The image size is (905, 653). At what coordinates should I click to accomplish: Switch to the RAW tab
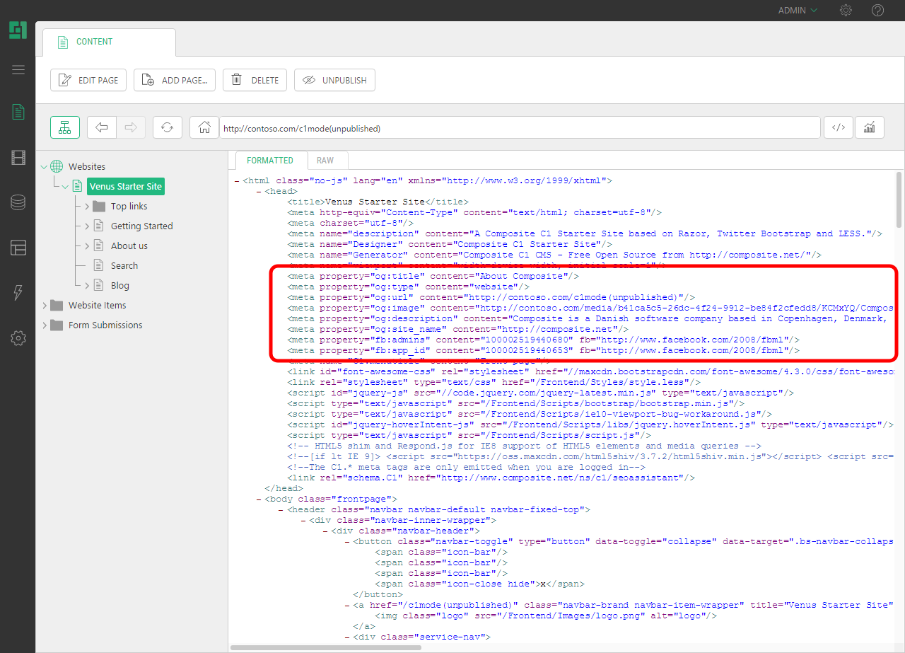(325, 161)
